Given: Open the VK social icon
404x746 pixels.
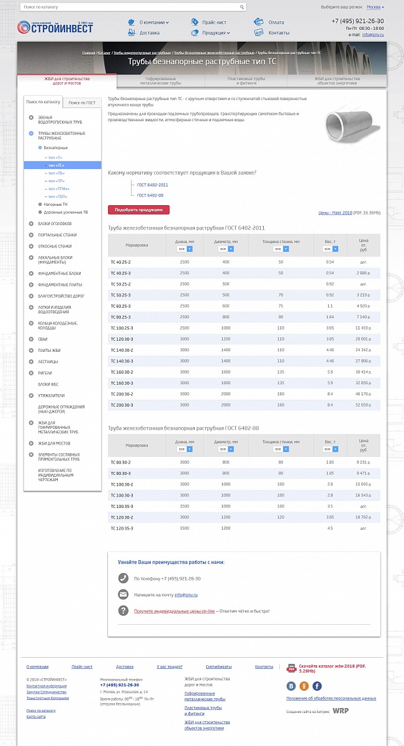Looking at the screenshot, I should [291, 686].
